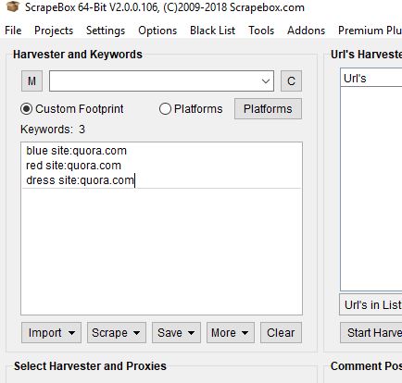Viewport: 402px width, 383px height.
Task: Open the Tools menu
Action: point(261,31)
